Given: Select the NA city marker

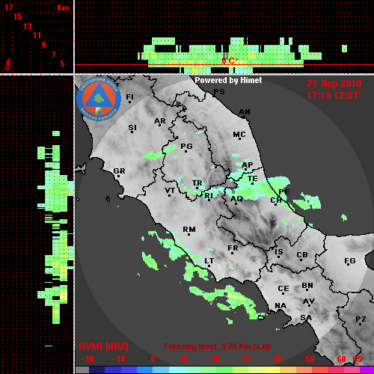Looking at the screenshot, I should click(280, 310).
